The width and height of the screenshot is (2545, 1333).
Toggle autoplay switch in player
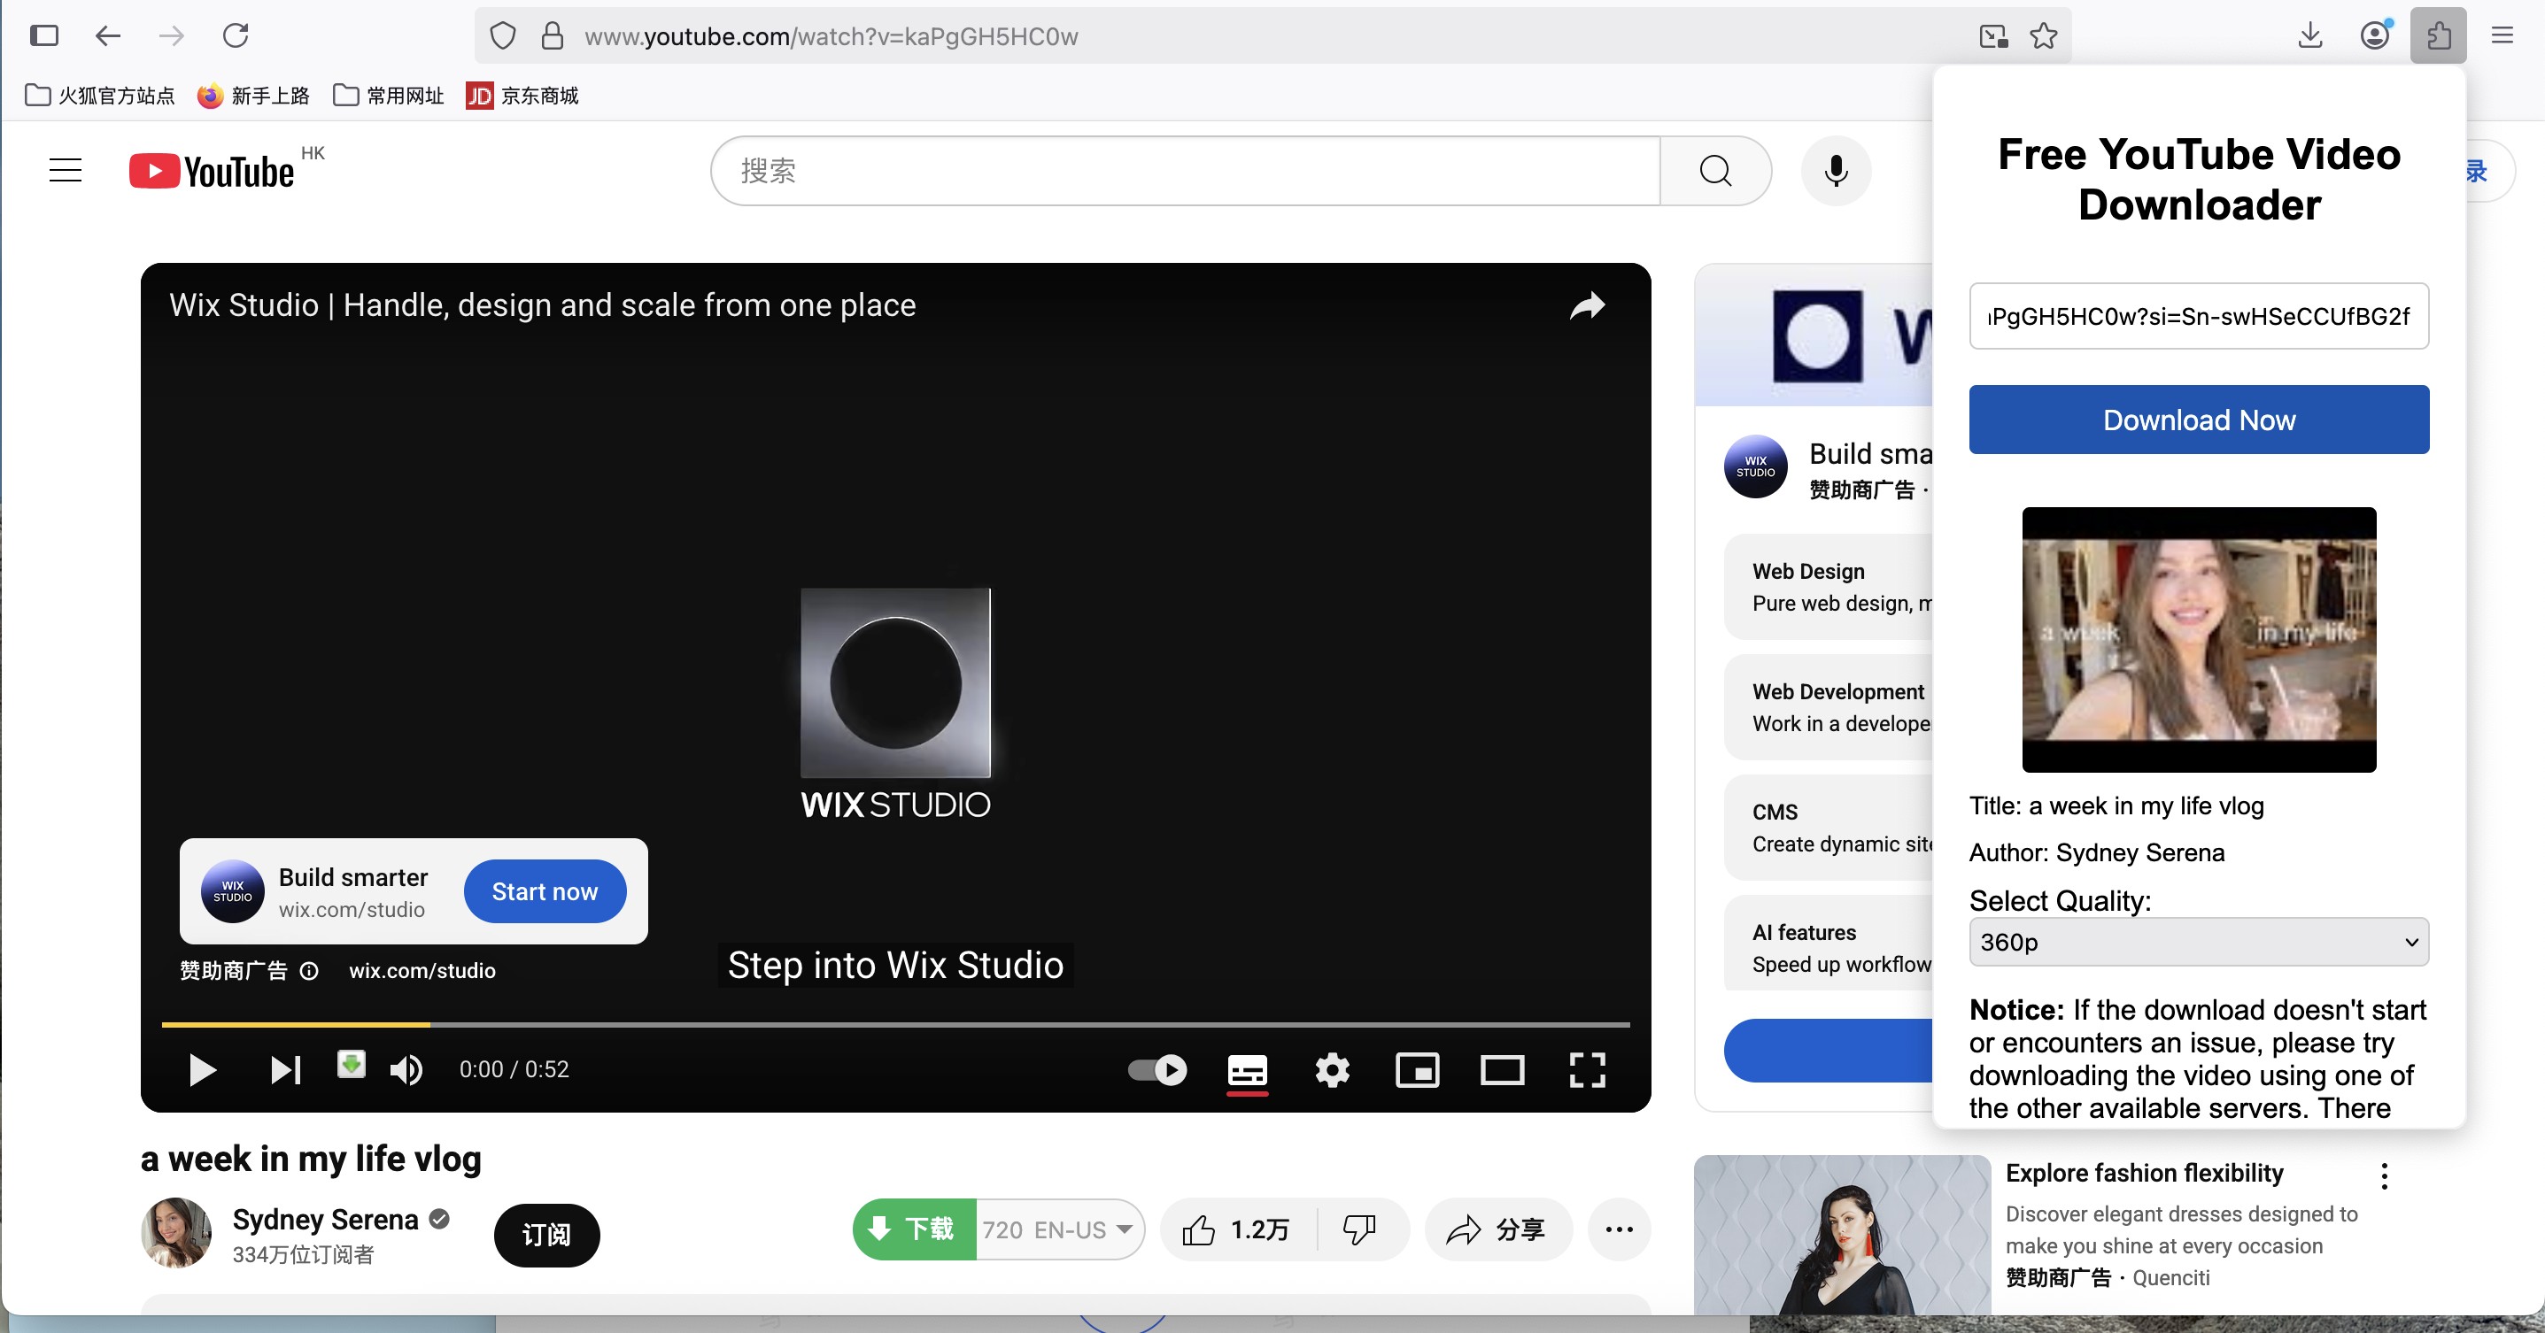tap(1156, 1069)
